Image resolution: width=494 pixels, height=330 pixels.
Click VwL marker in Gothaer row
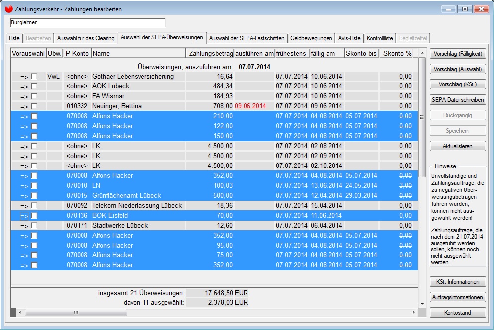click(x=53, y=76)
